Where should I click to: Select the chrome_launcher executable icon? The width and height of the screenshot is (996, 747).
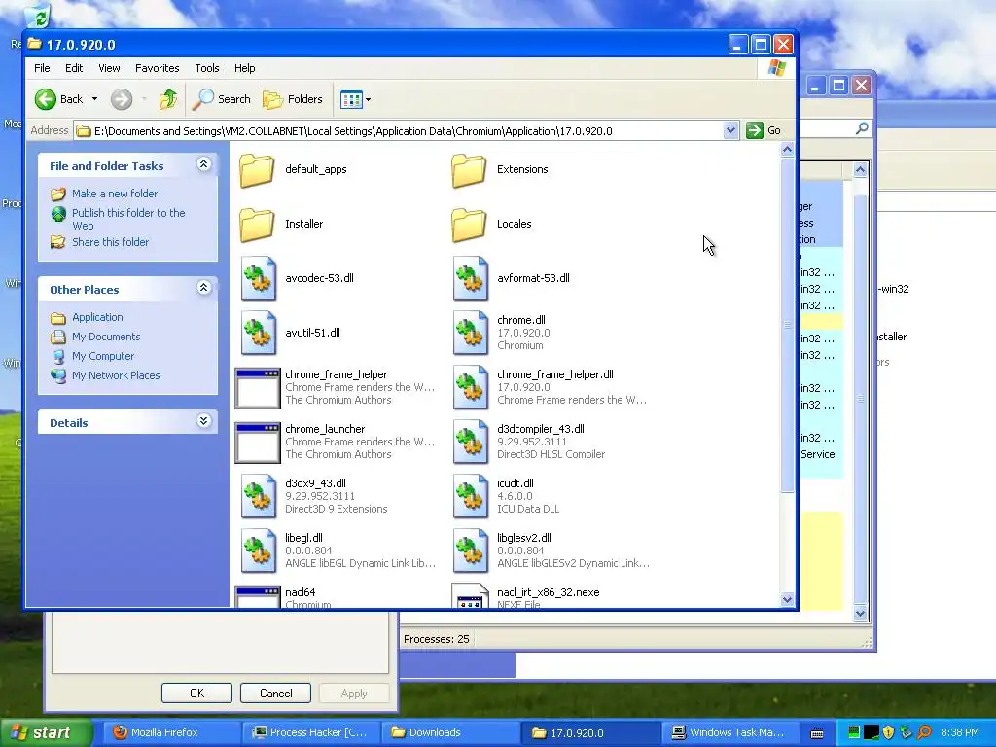click(257, 443)
